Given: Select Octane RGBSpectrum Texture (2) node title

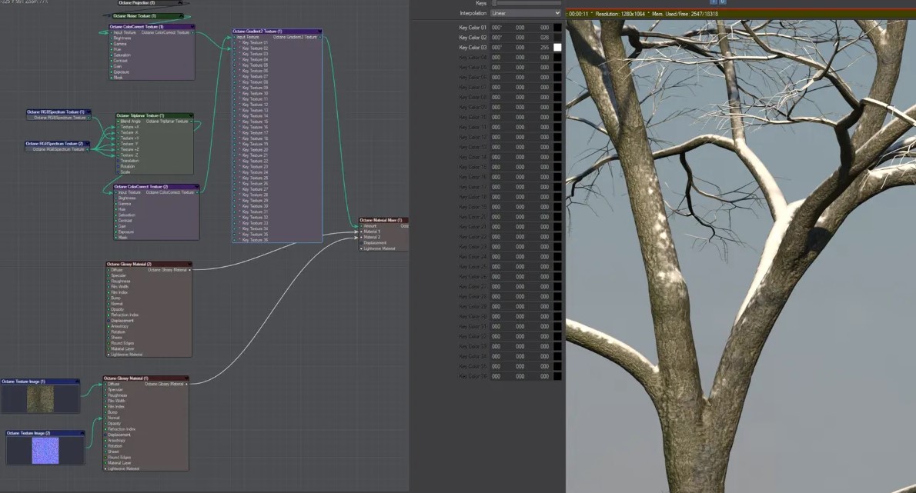Looking at the screenshot, I should (x=55, y=144).
